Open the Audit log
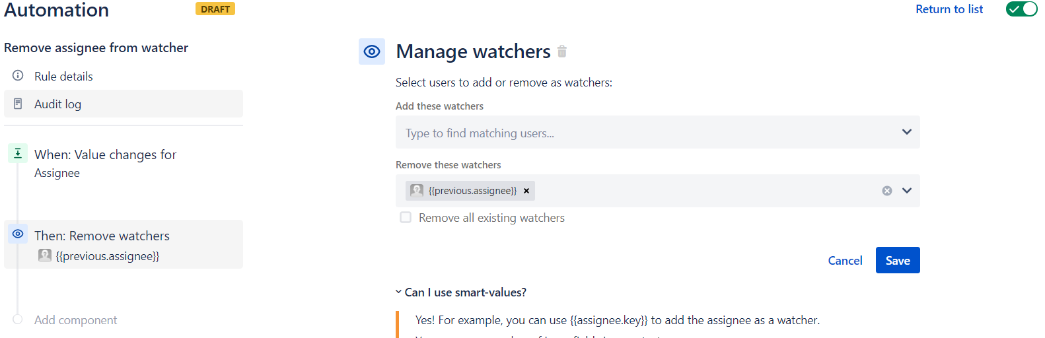The image size is (1045, 338). tap(124, 104)
